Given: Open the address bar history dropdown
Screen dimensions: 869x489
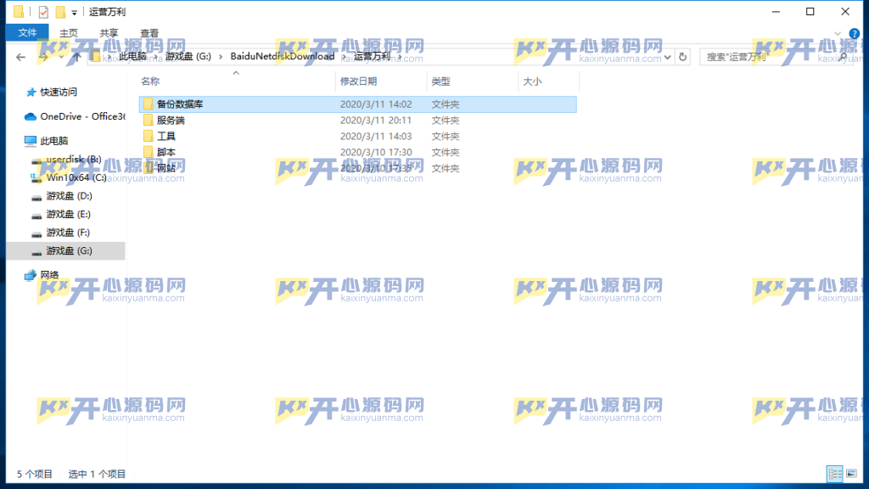Looking at the screenshot, I should coord(667,57).
